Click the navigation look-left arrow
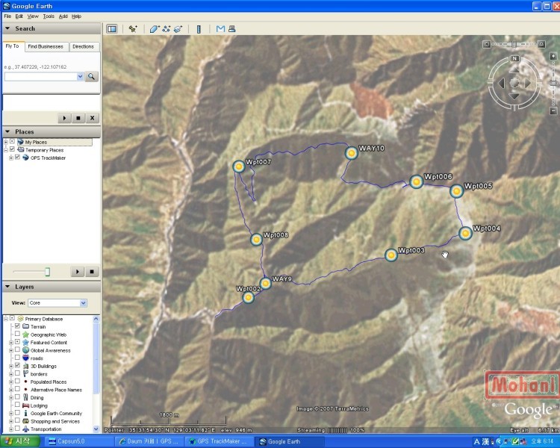 coord(502,83)
